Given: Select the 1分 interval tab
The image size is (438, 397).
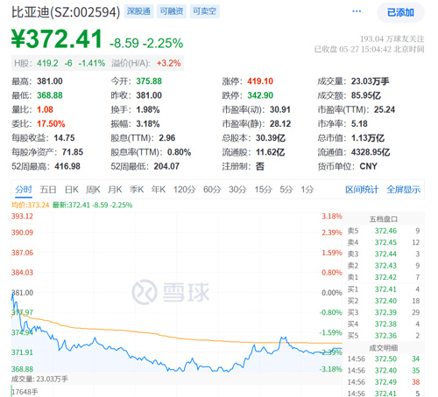Looking at the screenshot, I should (x=307, y=190).
